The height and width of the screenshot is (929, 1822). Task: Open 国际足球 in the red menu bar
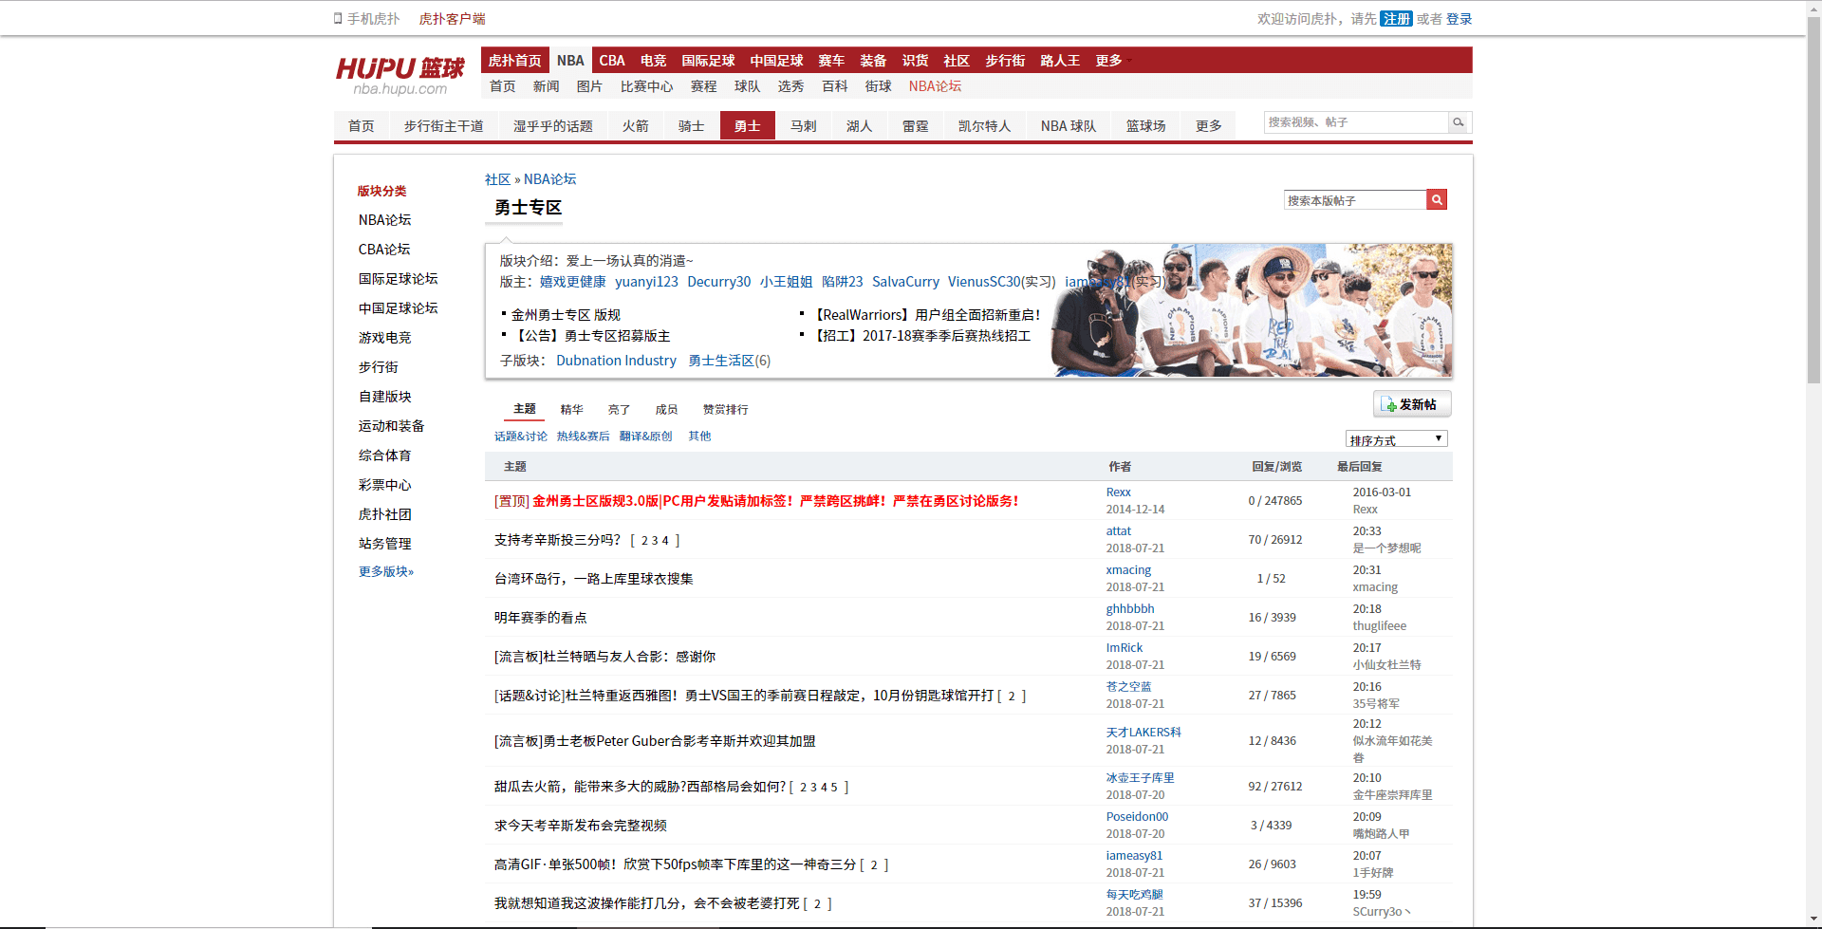click(x=708, y=61)
